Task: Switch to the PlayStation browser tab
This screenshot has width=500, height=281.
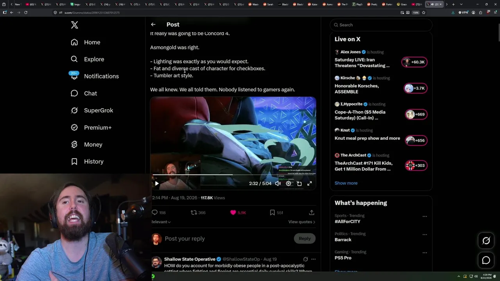Action: pos(357,4)
